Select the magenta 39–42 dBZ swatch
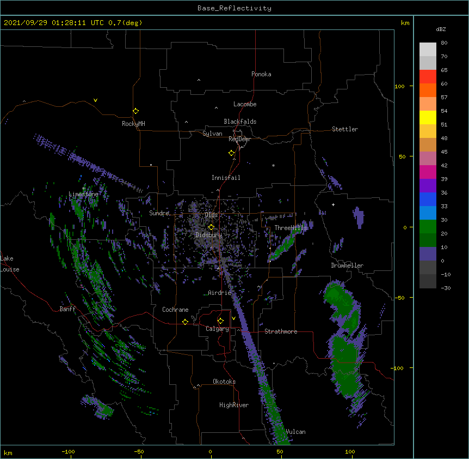469x459 pixels. [428, 172]
